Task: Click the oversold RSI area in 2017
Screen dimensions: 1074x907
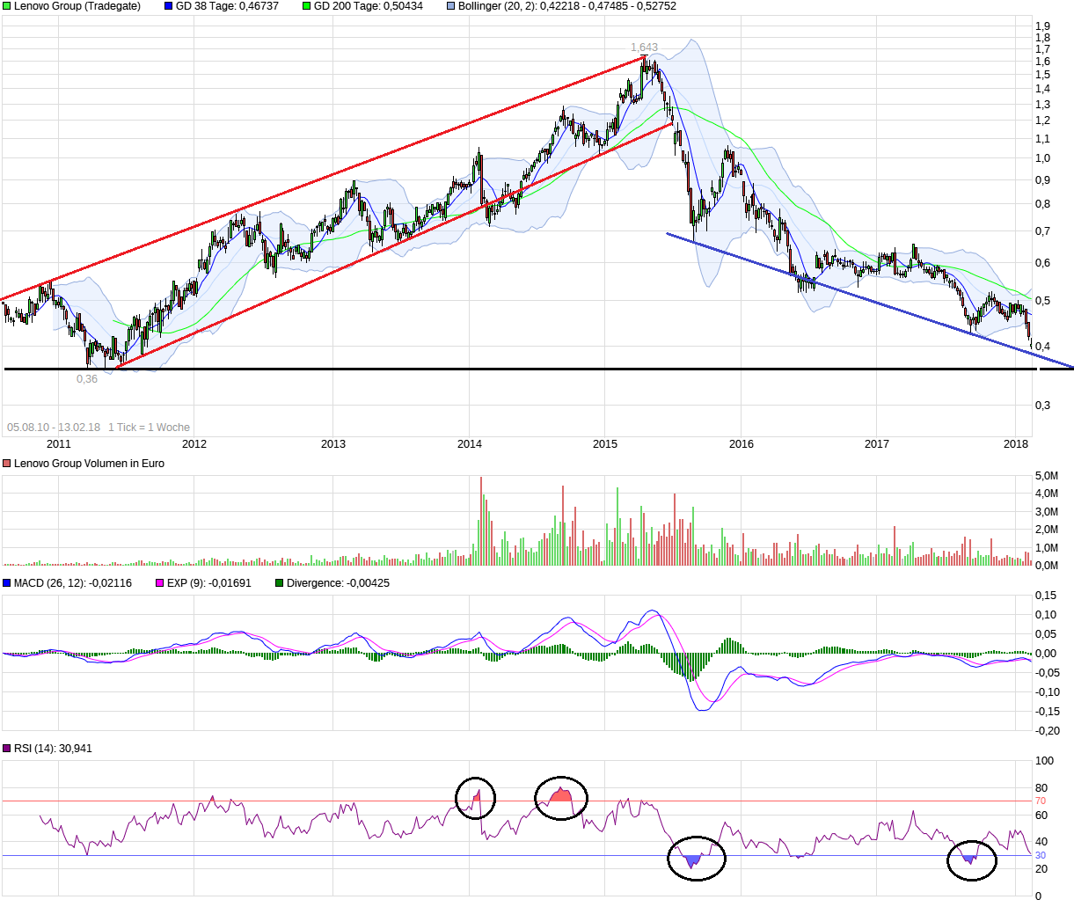Action: pyautogui.click(x=970, y=859)
